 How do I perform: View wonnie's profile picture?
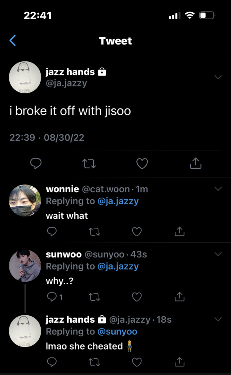(x=25, y=200)
